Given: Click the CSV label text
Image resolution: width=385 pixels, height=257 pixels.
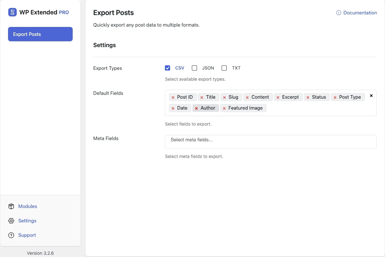Looking at the screenshot, I should click(180, 68).
